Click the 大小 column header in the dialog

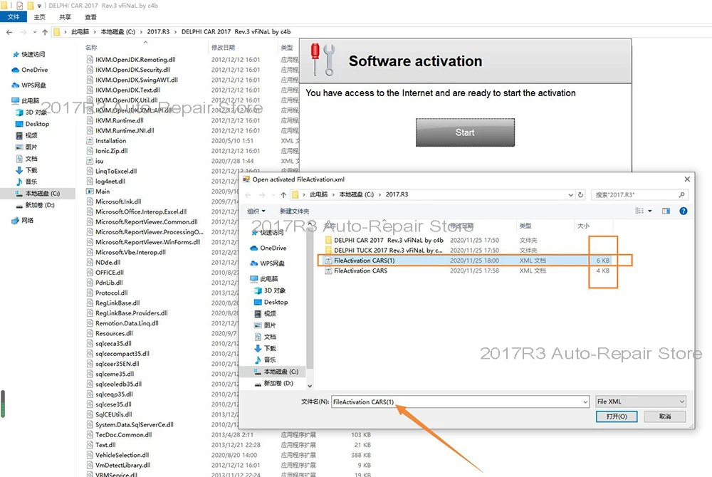[584, 226]
